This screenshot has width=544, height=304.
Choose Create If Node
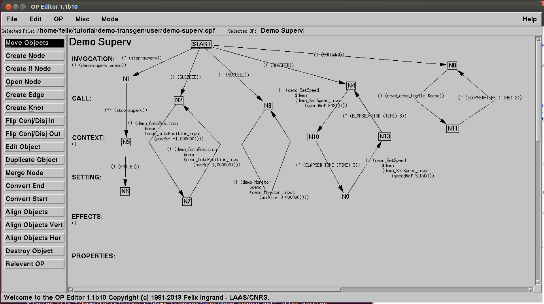pos(34,69)
